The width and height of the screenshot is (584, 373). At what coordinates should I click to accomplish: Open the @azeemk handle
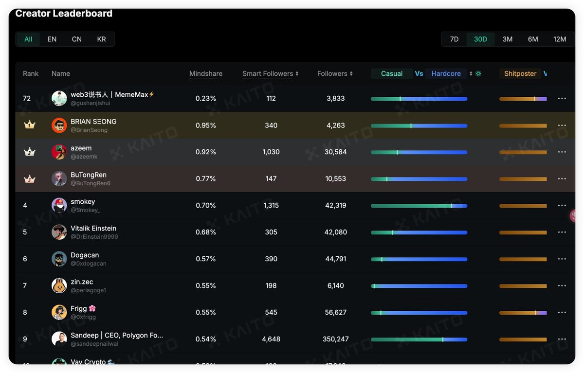coord(84,157)
